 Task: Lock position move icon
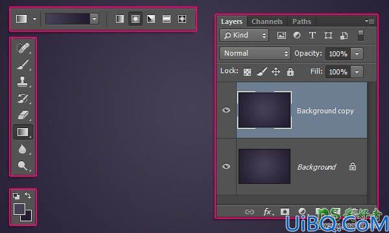tap(276, 72)
